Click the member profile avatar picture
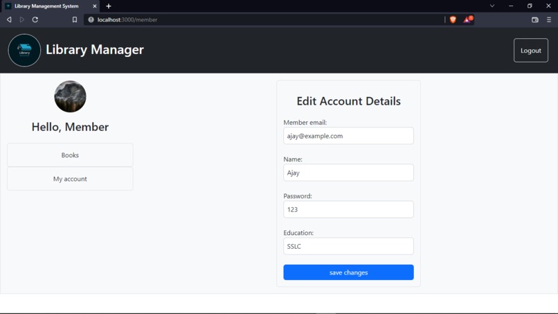This screenshot has width=558, height=314. click(70, 96)
